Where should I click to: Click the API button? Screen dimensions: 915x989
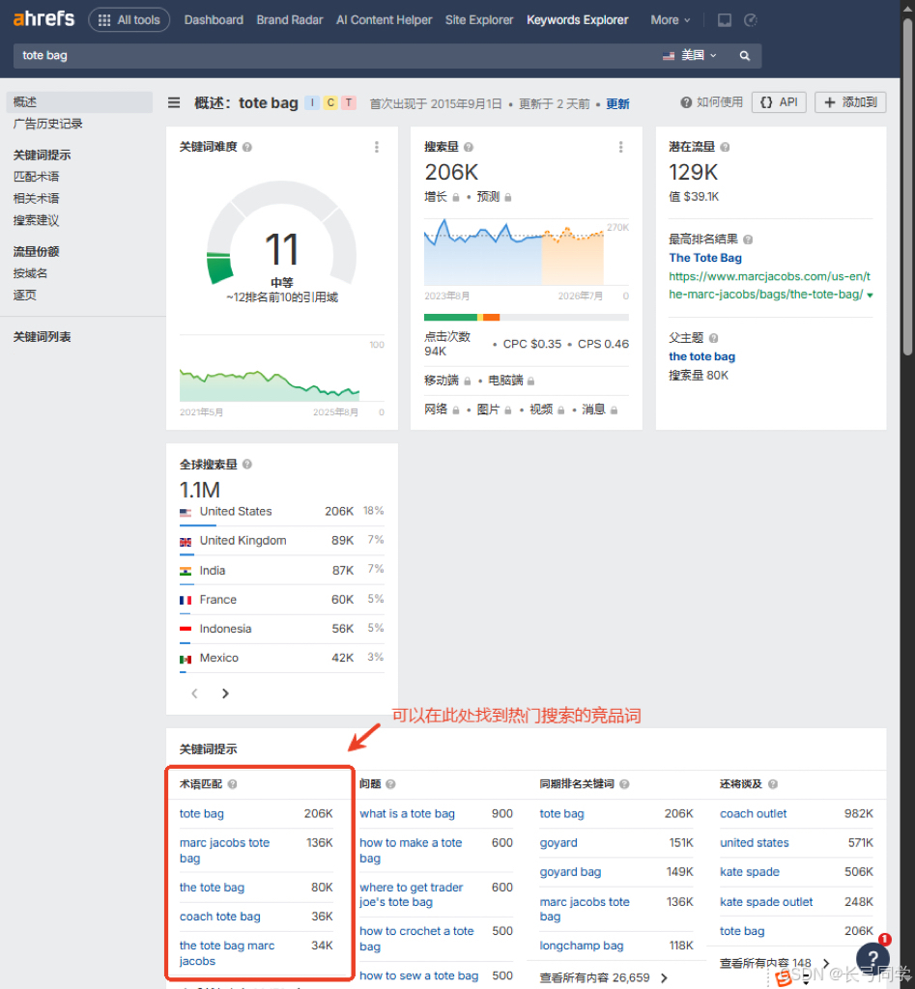(x=779, y=102)
